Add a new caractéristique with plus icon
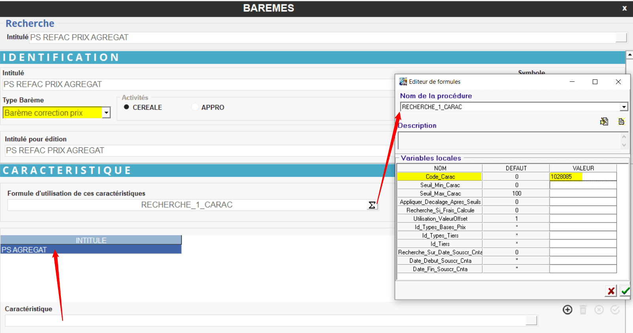 [567, 310]
